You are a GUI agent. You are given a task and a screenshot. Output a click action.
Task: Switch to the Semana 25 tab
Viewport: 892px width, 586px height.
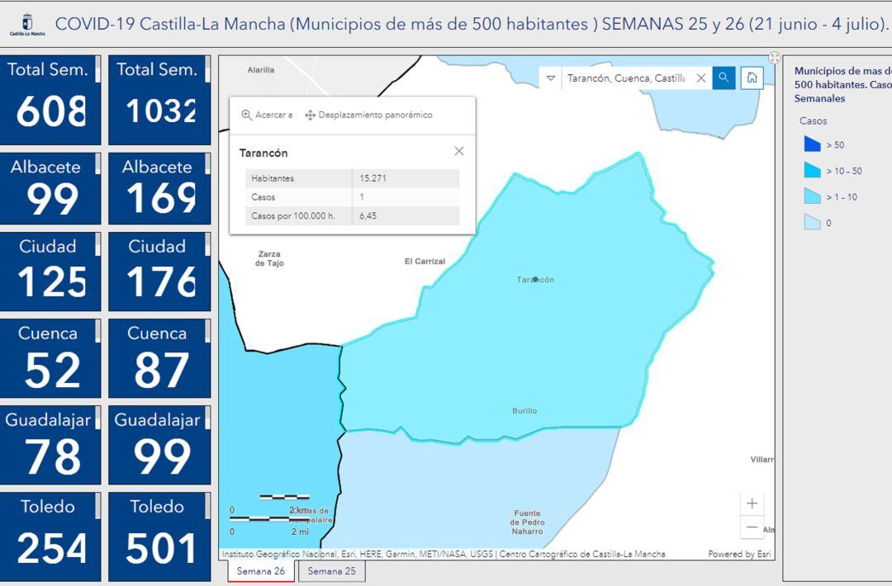pos(331,570)
